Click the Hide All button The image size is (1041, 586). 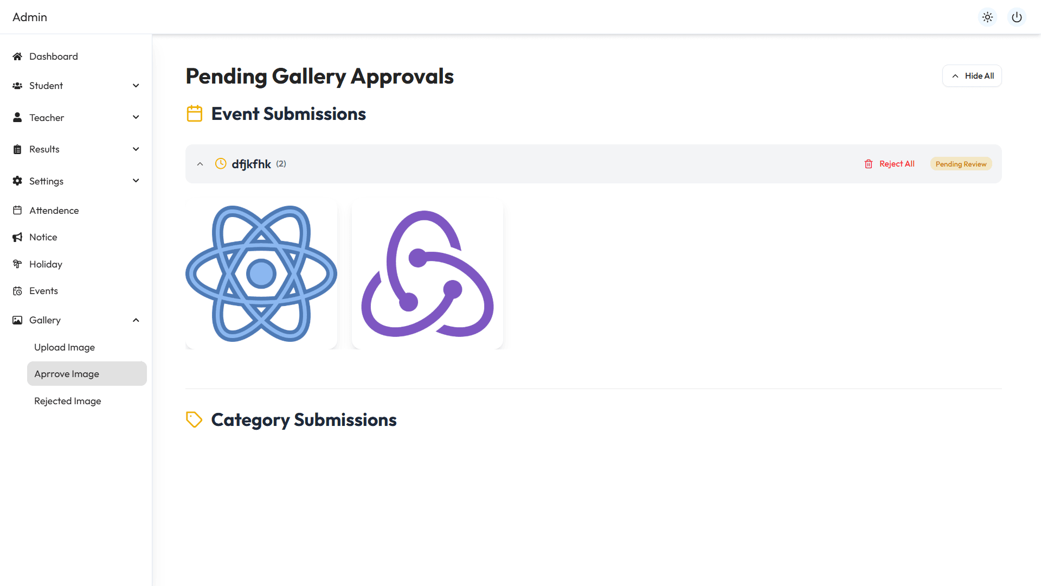pyautogui.click(x=972, y=76)
